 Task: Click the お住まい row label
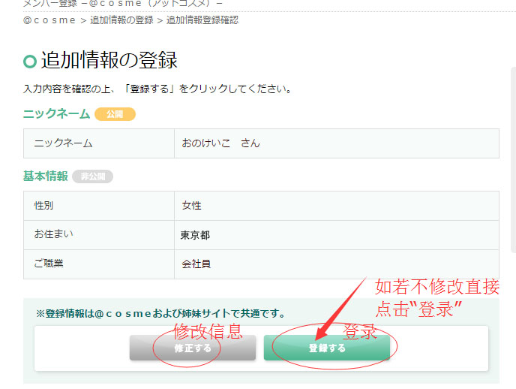54,234
